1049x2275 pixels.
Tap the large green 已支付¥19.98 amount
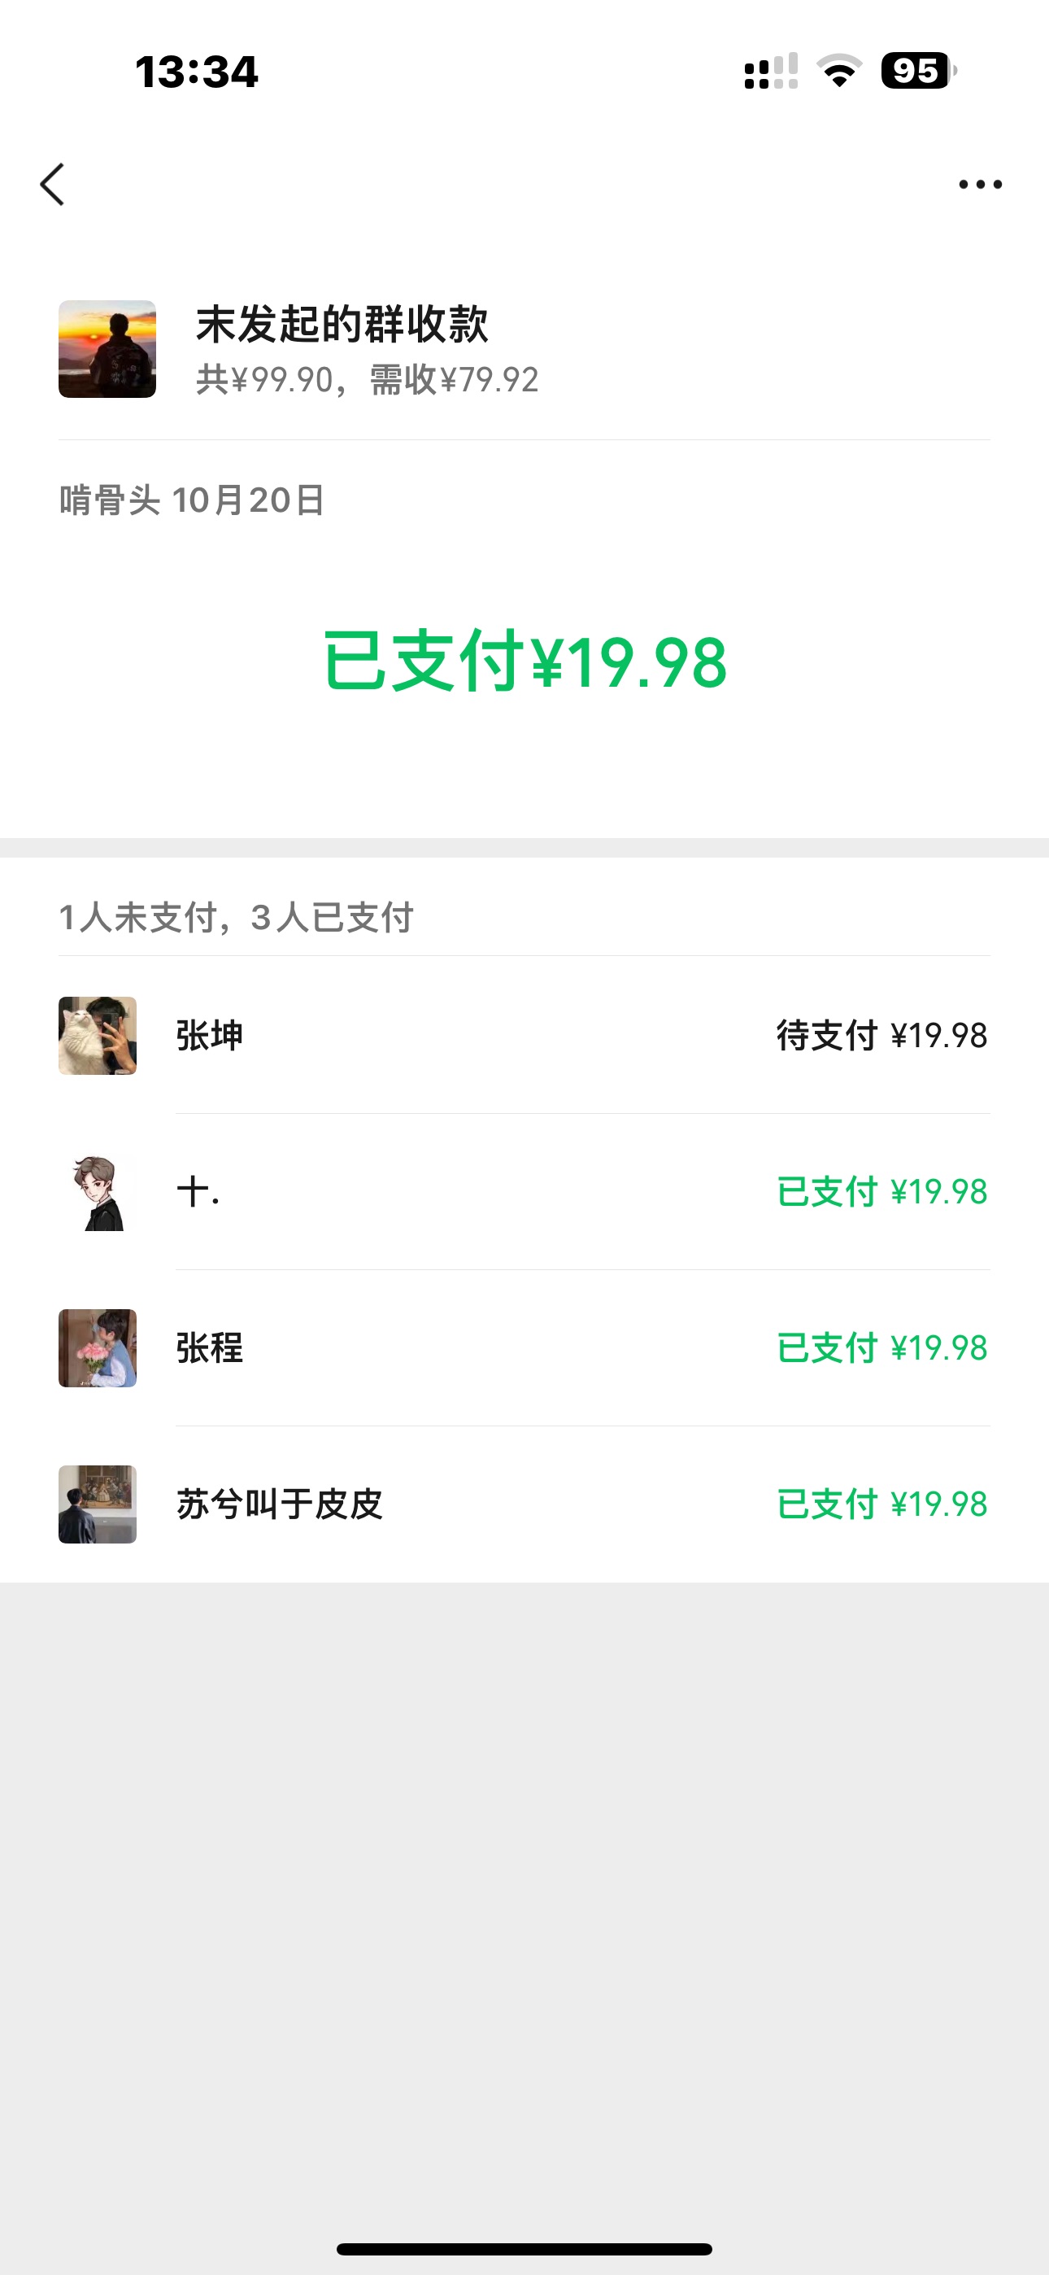coord(524,662)
